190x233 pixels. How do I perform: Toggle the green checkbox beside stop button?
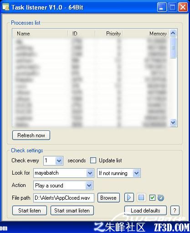(152, 197)
